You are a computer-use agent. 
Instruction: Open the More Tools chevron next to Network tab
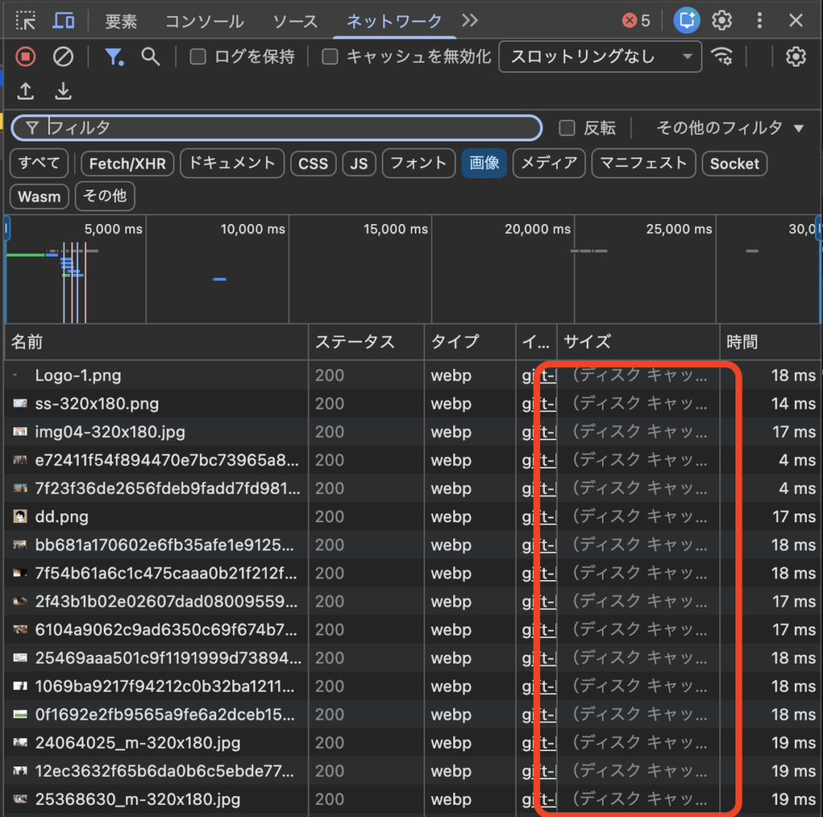pyautogui.click(x=469, y=20)
